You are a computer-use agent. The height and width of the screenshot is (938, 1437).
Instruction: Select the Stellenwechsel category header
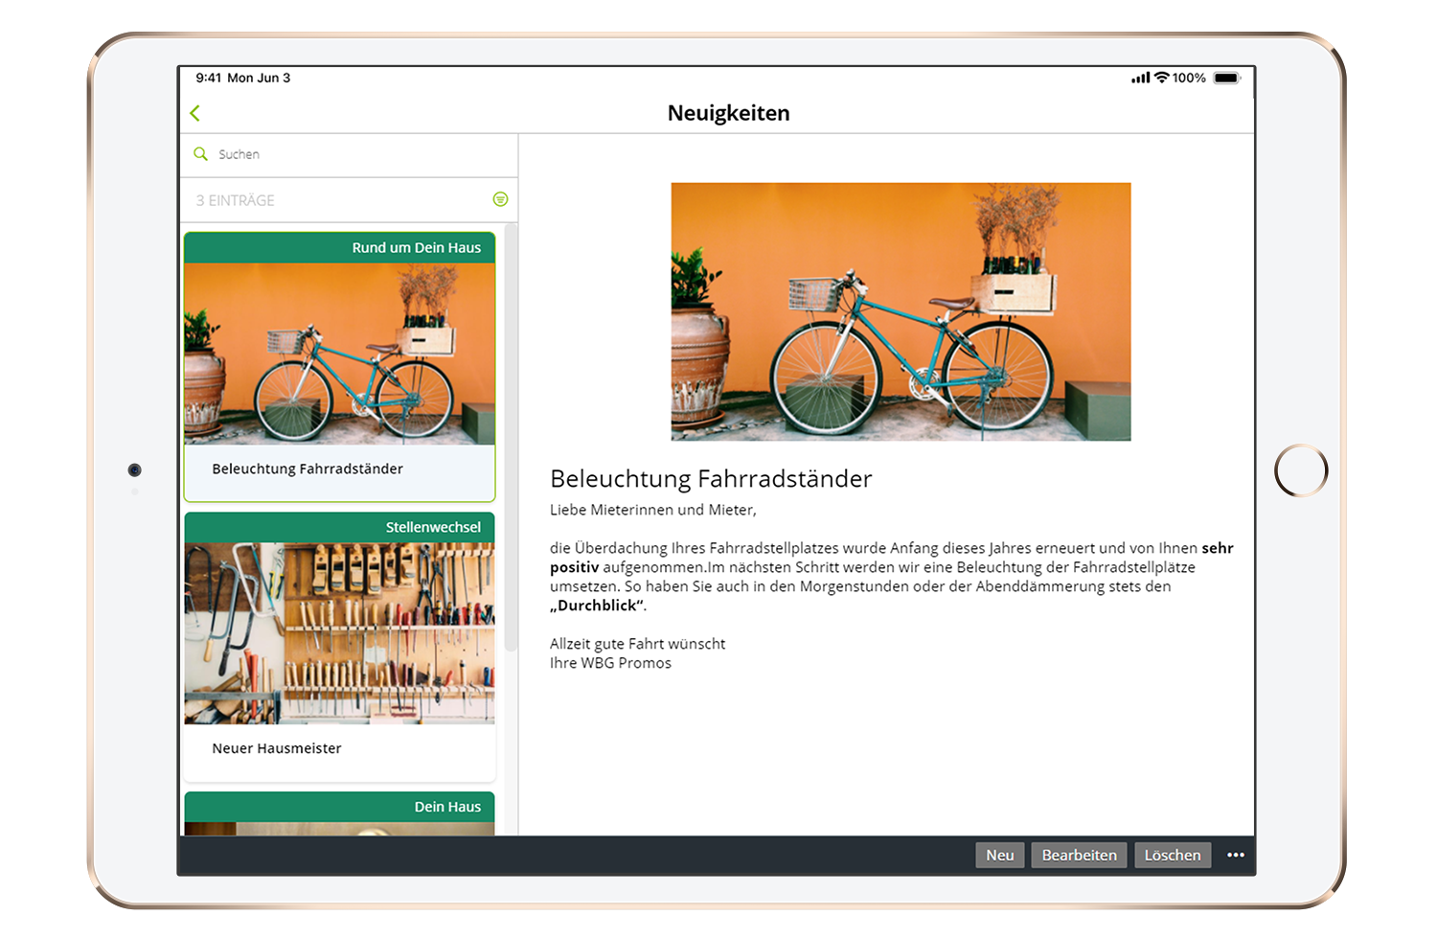click(x=340, y=528)
